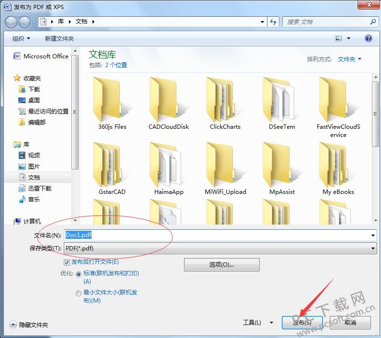Image resolution: width=381 pixels, height=338 pixels.
Task: Select 收藏夹 in the navigation pane
Action: (x=27, y=78)
